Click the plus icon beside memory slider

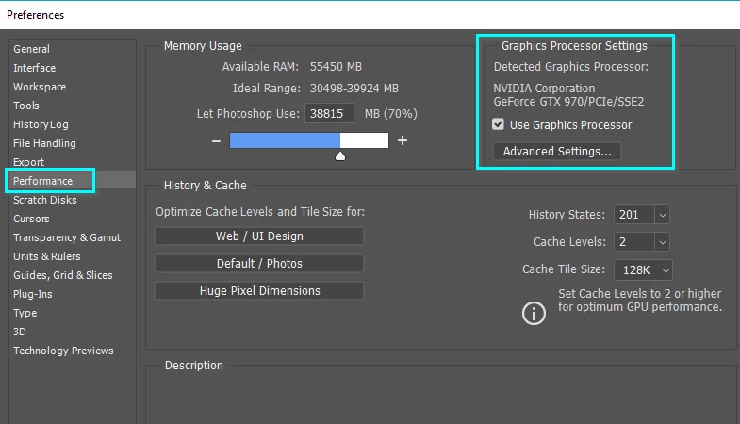click(403, 140)
